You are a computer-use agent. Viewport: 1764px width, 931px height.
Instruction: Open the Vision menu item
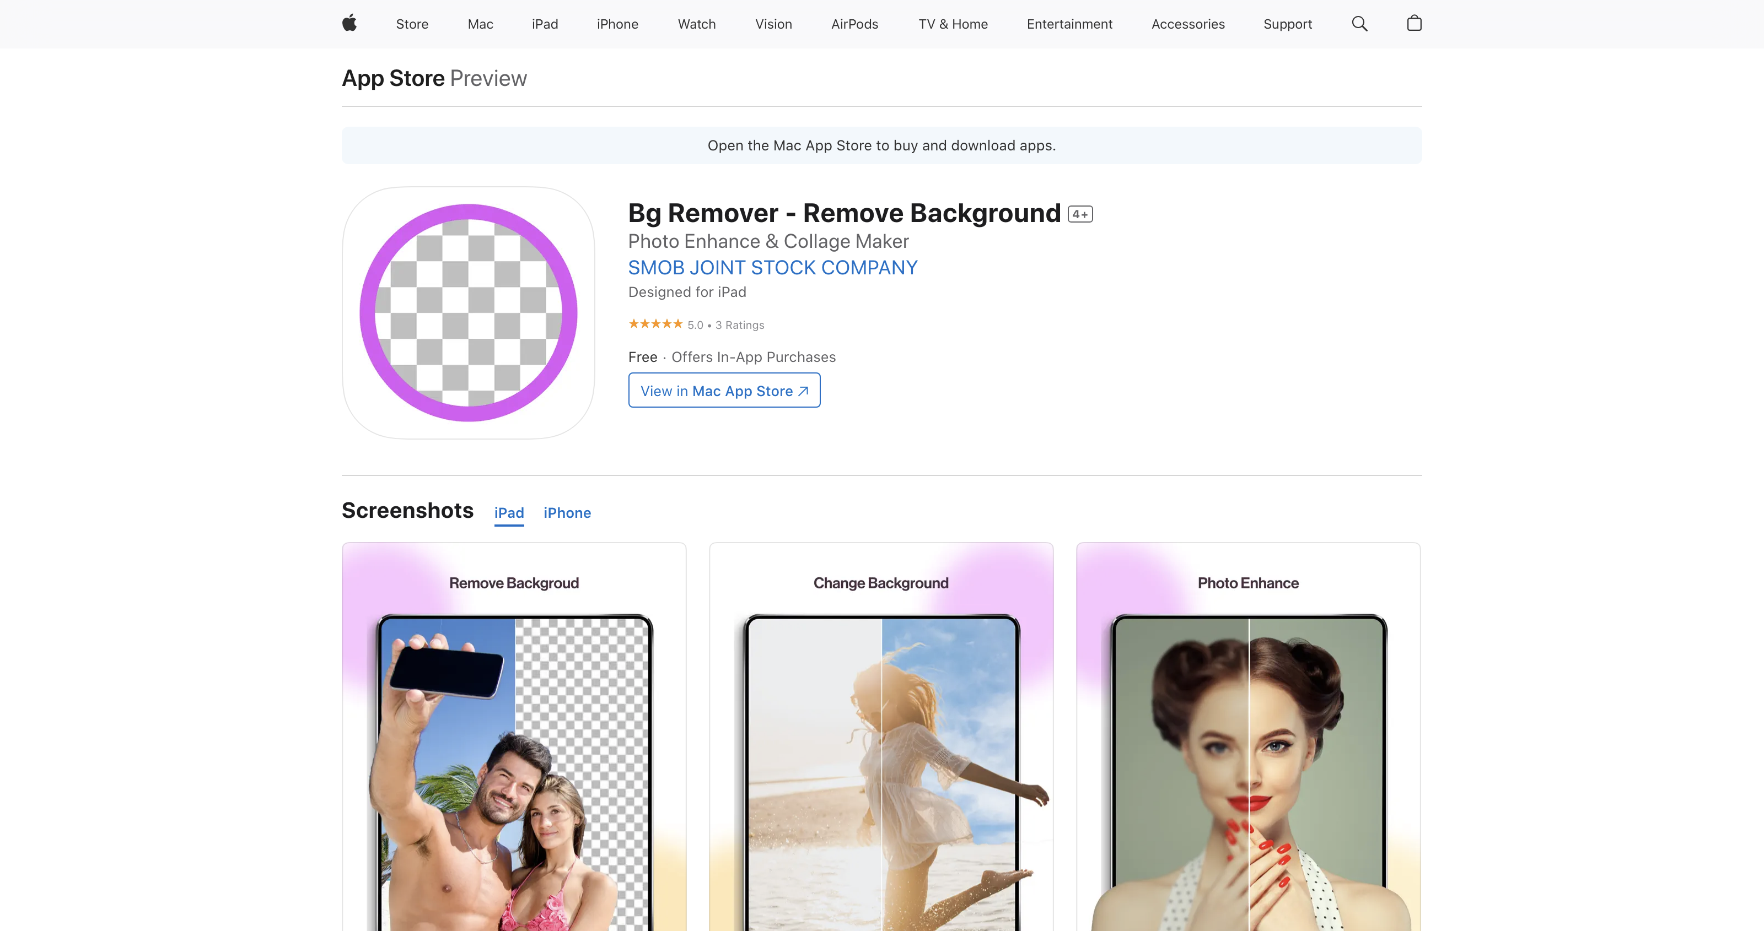click(774, 24)
